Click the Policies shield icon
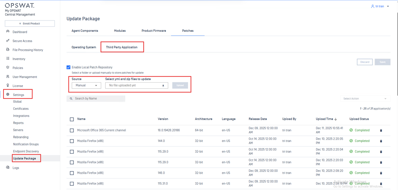Viewport: 398px width, 190px height. [x=8, y=67]
